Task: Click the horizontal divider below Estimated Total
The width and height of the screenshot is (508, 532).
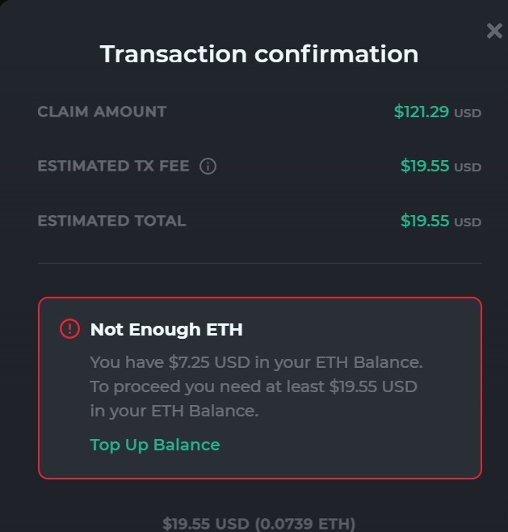Action: [x=259, y=263]
